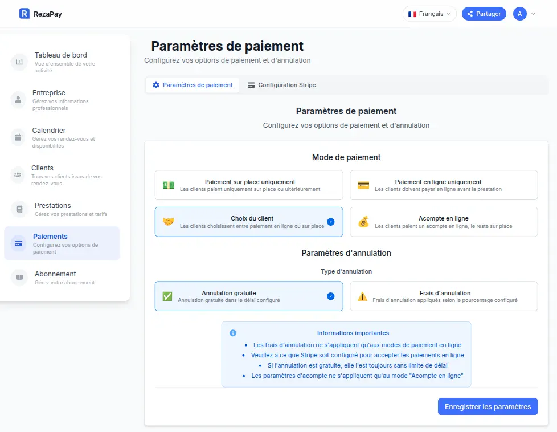This screenshot has height=432, width=557.
Task: Click note 'Les frais d'annulation ne s'appliquent'
Action: [x=357, y=345]
